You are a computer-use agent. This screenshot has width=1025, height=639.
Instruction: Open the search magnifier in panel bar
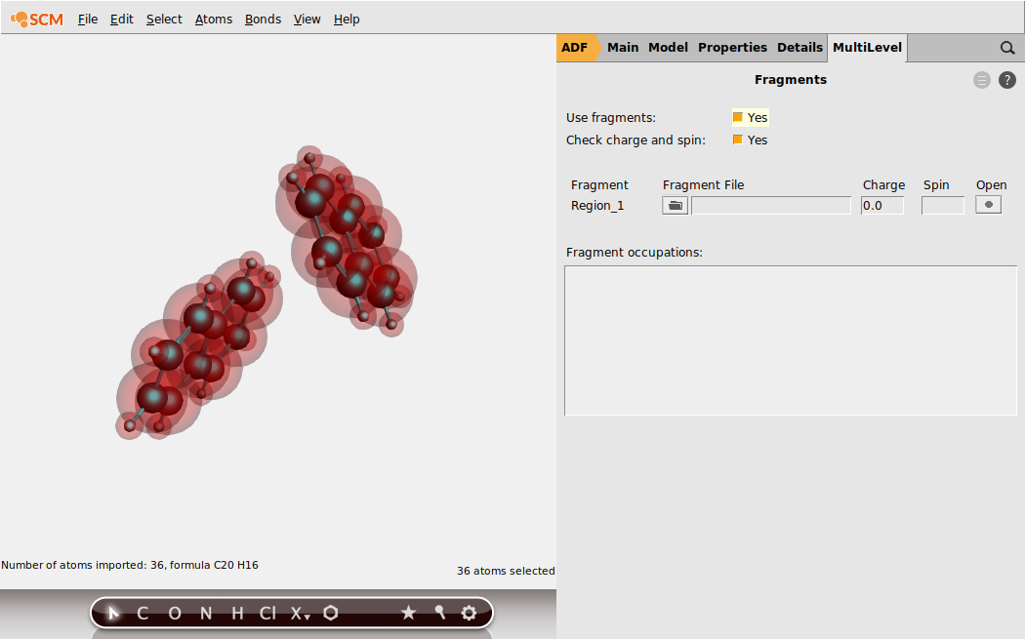[1007, 48]
